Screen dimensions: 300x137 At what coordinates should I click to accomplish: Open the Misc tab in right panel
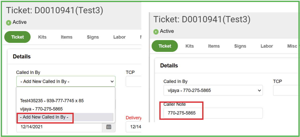click(292, 46)
